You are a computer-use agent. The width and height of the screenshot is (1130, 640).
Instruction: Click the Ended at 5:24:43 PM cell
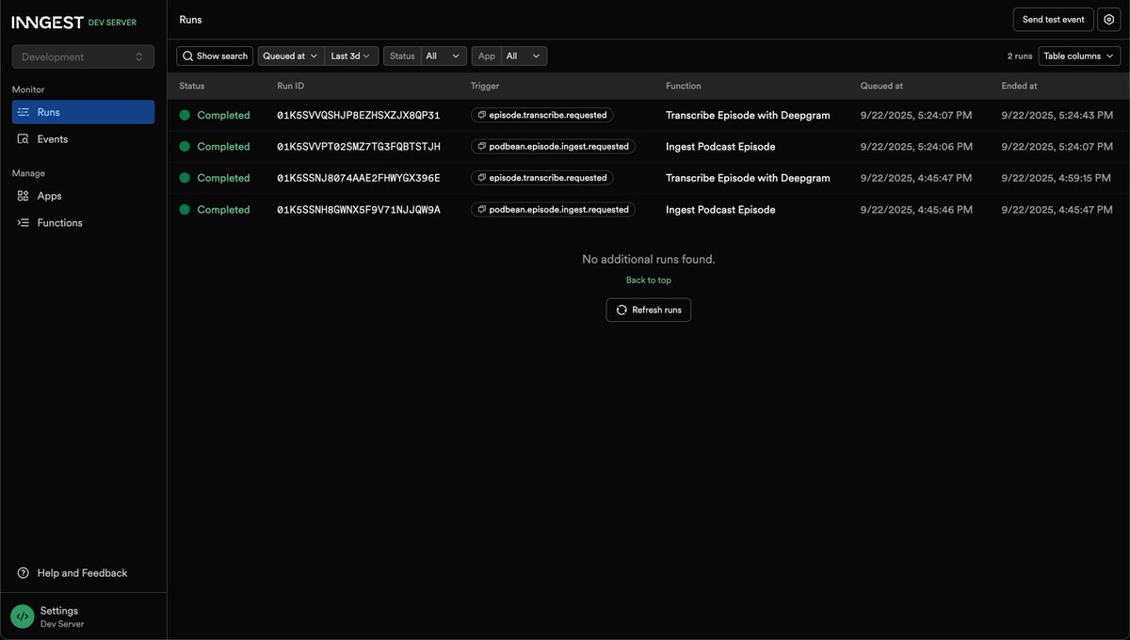click(x=1057, y=115)
